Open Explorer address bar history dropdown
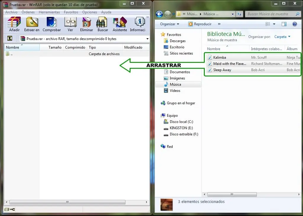This screenshot has height=216, width=303. (233, 14)
